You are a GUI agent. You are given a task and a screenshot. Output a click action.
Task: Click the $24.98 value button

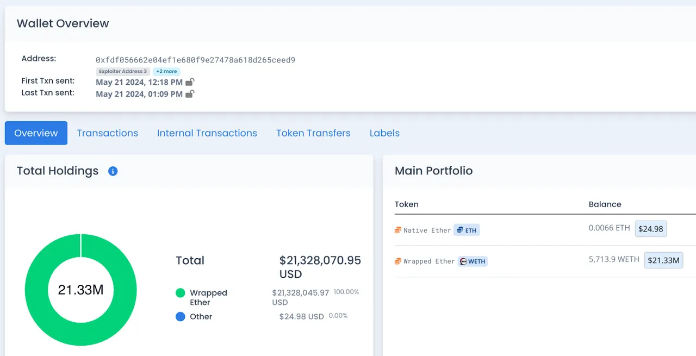[x=651, y=229]
